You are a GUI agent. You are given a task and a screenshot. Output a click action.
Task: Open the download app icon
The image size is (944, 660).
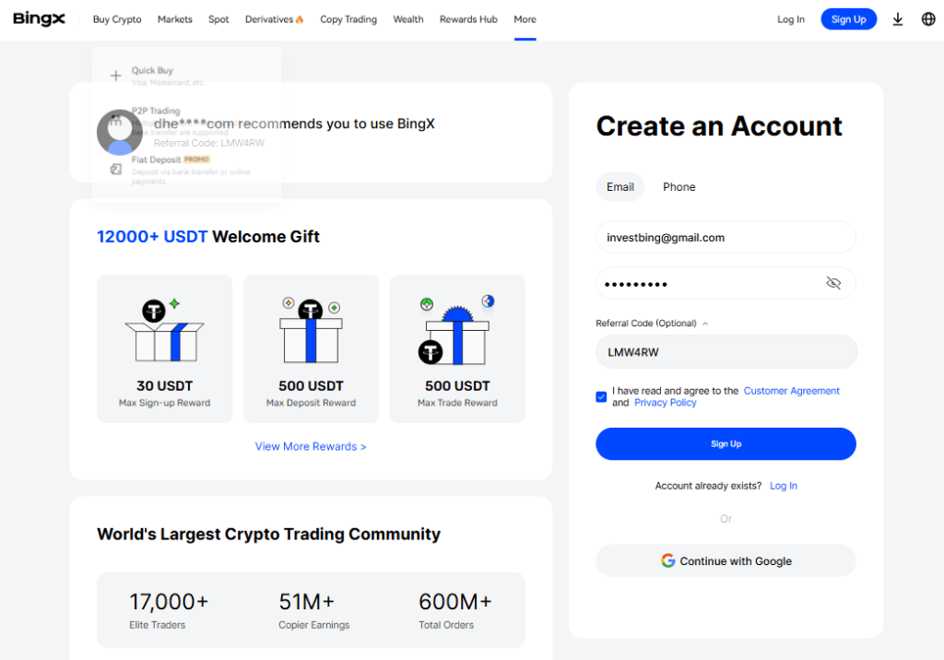tap(898, 19)
